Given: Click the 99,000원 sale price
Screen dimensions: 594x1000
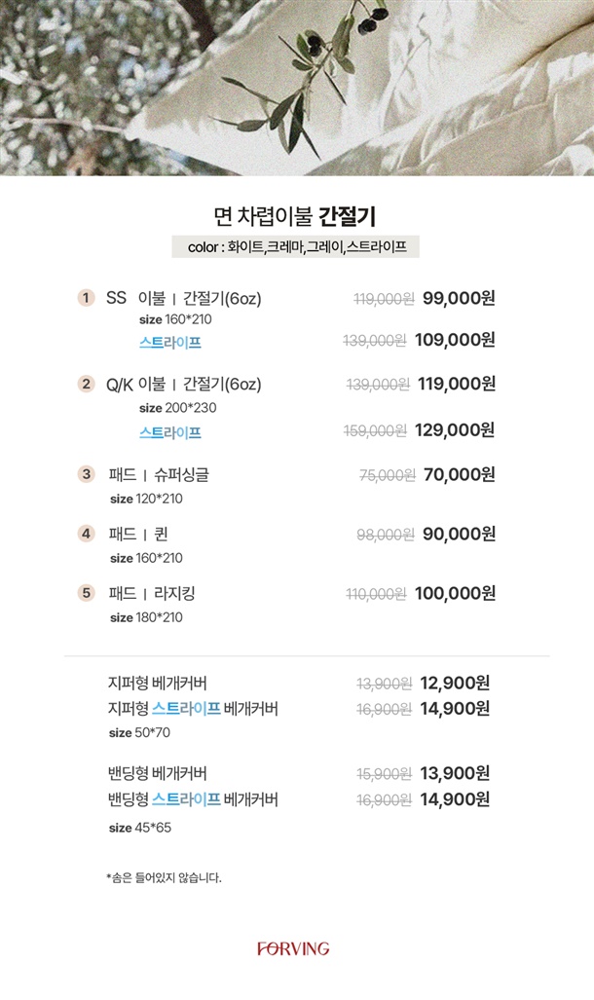Looking at the screenshot, I should pyautogui.click(x=459, y=298).
